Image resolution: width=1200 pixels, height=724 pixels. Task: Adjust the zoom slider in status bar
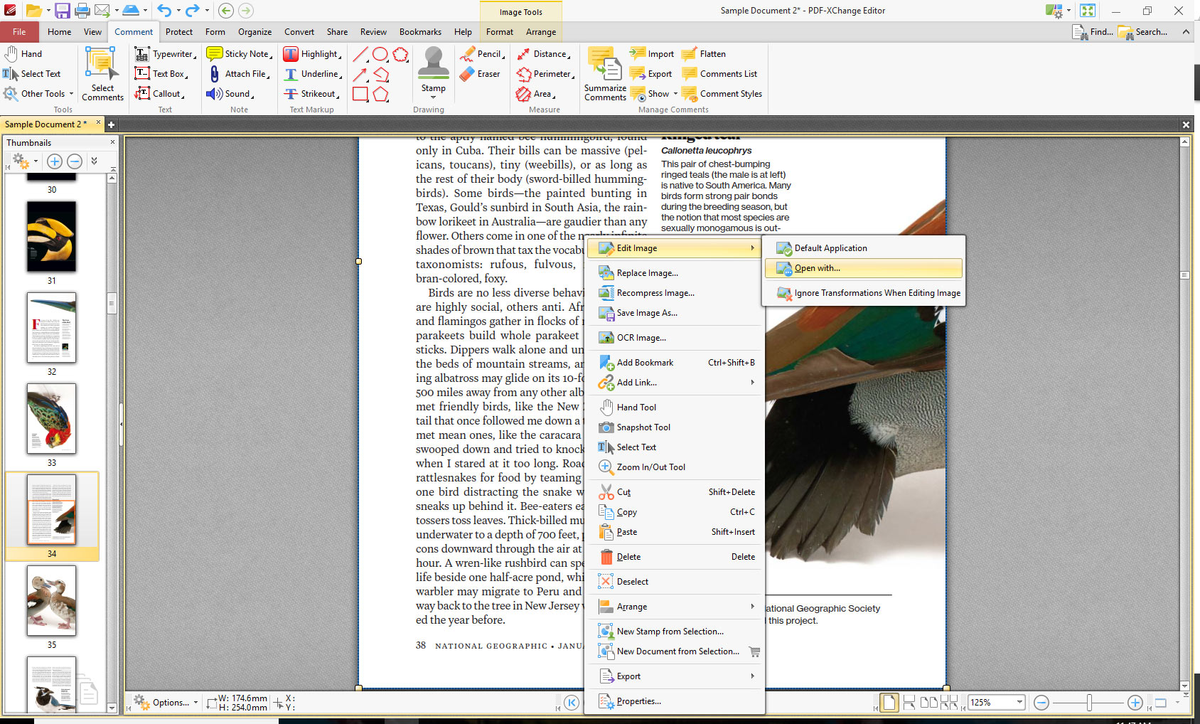1088,703
